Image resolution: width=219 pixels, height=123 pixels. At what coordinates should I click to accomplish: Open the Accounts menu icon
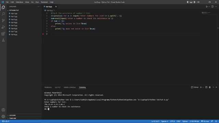pyautogui.click(x=3, y=110)
